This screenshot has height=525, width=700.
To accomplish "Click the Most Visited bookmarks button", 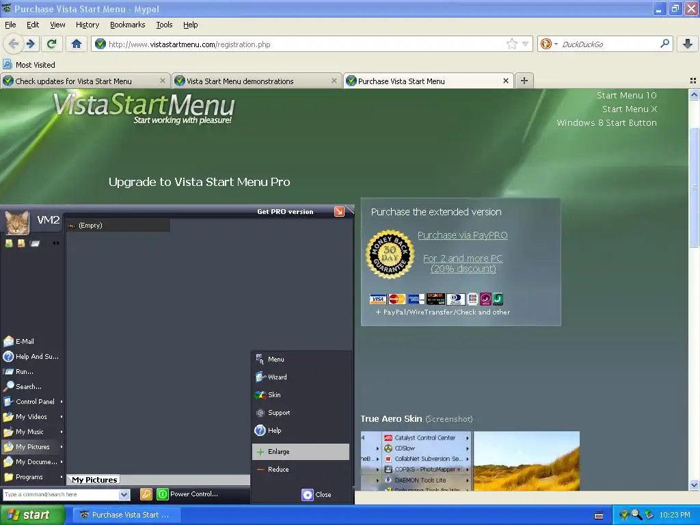I will coord(29,65).
